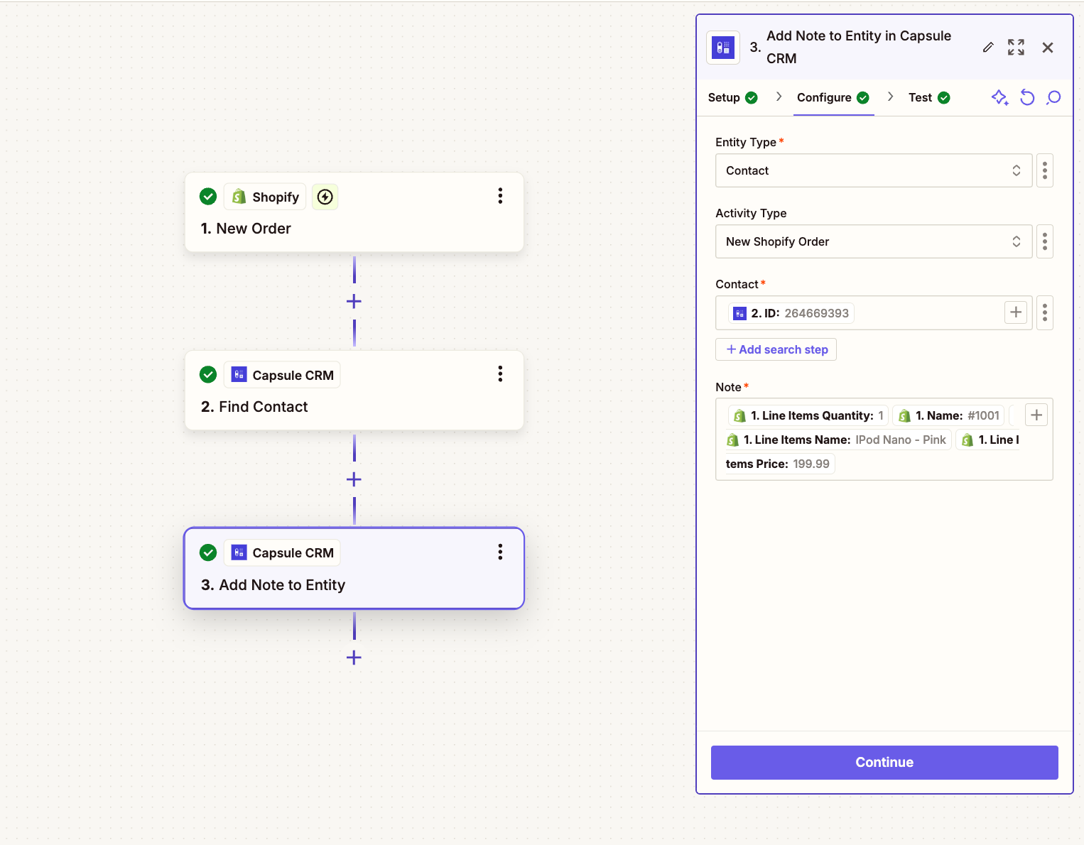Screen dimensions: 1084x845
Task: Open options dots beside Entity Type field
Action: [x=1044, y=170]
